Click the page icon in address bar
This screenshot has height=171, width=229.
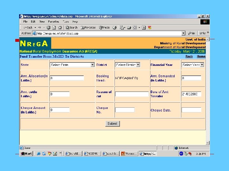pyautogui.click(x=34, y=33)
